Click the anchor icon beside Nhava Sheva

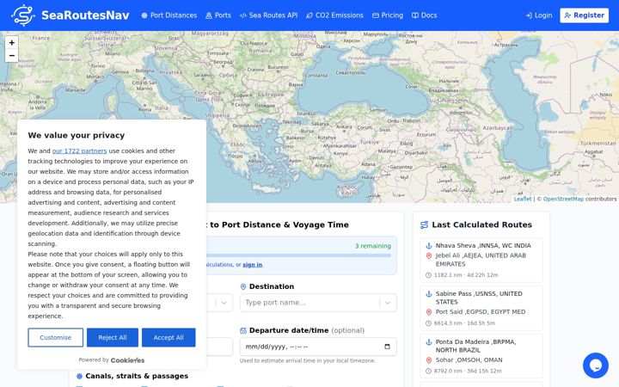point(429,246)
